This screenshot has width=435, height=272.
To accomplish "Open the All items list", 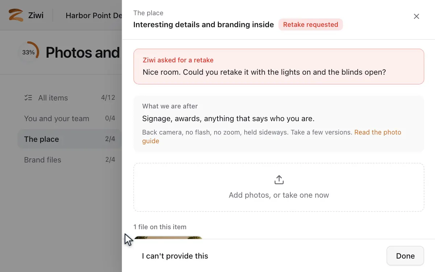I will [x=70, y=98].
